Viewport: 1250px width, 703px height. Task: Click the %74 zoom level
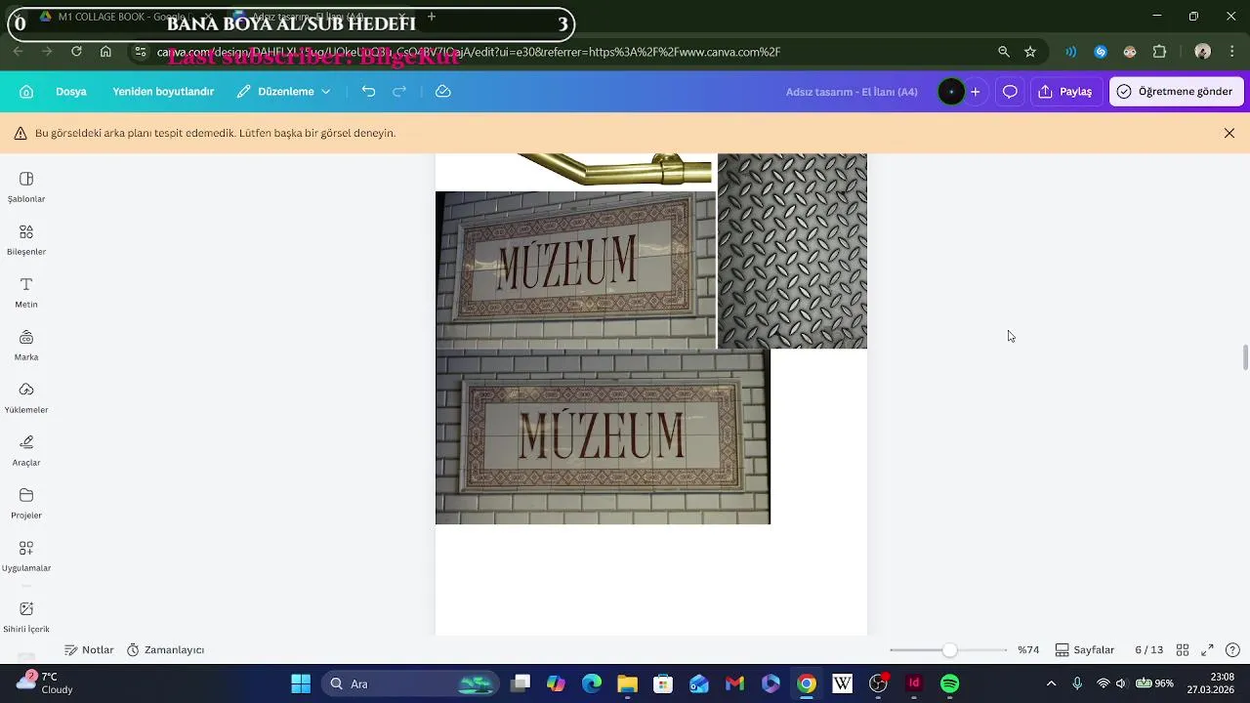pyautogui.click(x=1027, y=650)
